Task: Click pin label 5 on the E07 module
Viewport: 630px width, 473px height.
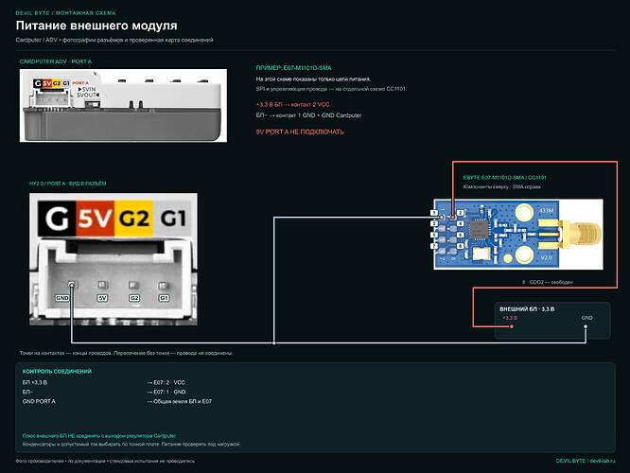Action: 434,235
